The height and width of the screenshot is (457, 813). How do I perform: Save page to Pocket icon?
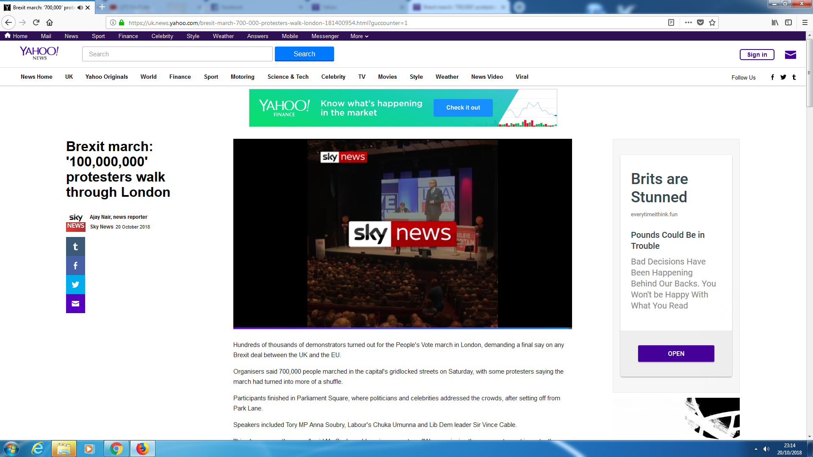pos(700,22)
